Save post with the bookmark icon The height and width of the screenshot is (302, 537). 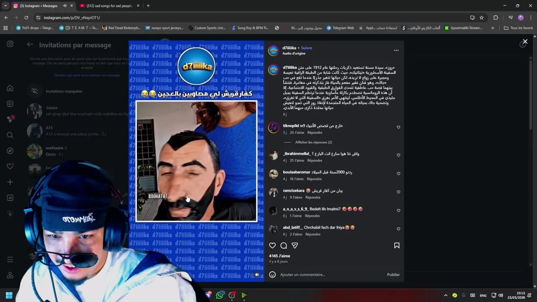click(396, 245)
